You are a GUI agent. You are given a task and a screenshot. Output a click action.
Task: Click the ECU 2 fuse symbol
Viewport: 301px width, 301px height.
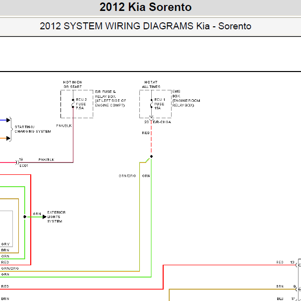tap(73, 103)
